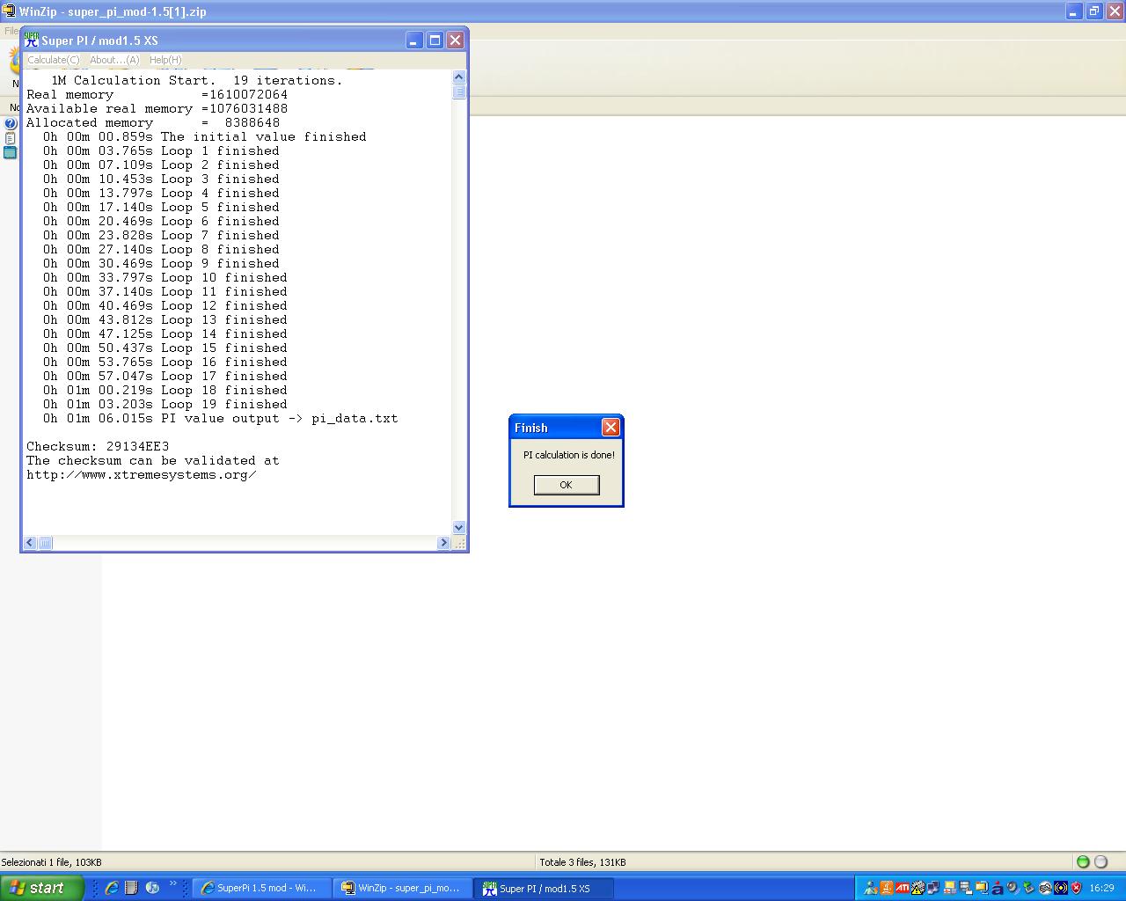Open the Calculate(C) menu in Super PI
1126x901 pixels.
pos(53,60)
